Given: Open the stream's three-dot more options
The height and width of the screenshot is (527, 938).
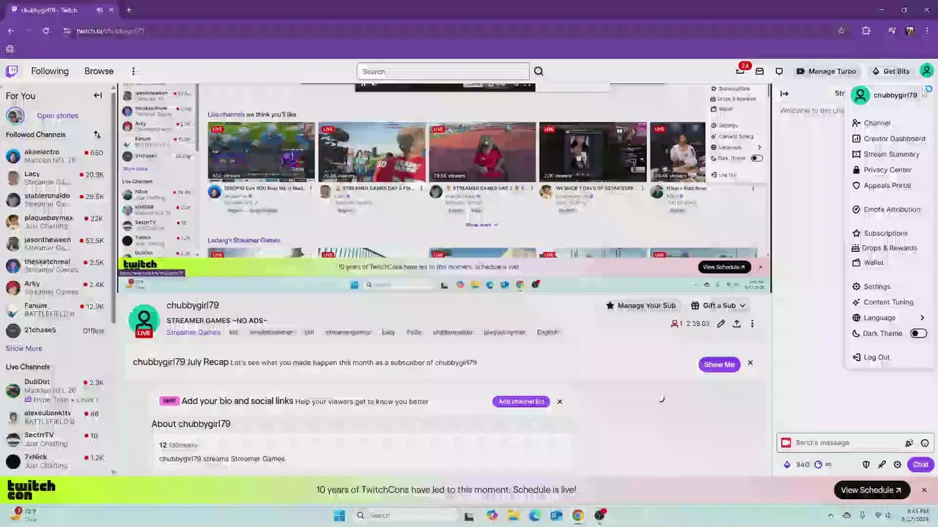Looking at the screenshot, I should click(x=752, y=324).
